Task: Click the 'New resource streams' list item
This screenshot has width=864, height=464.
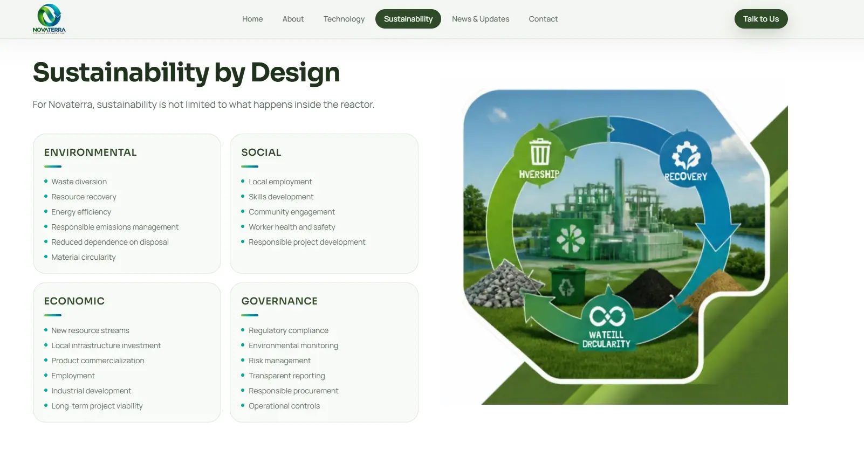Action: point(90,330)
